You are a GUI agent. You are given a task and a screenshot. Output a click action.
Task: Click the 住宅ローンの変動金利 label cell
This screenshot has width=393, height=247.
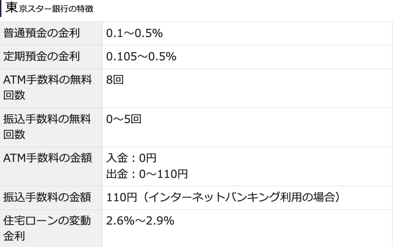tap(47, 229)
